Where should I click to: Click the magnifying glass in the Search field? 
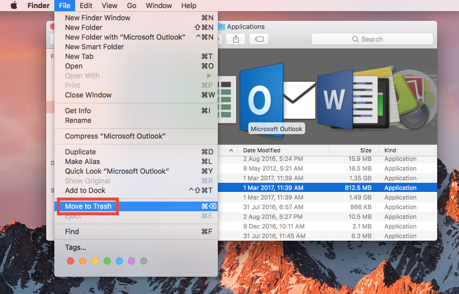[x=356, y=39]
